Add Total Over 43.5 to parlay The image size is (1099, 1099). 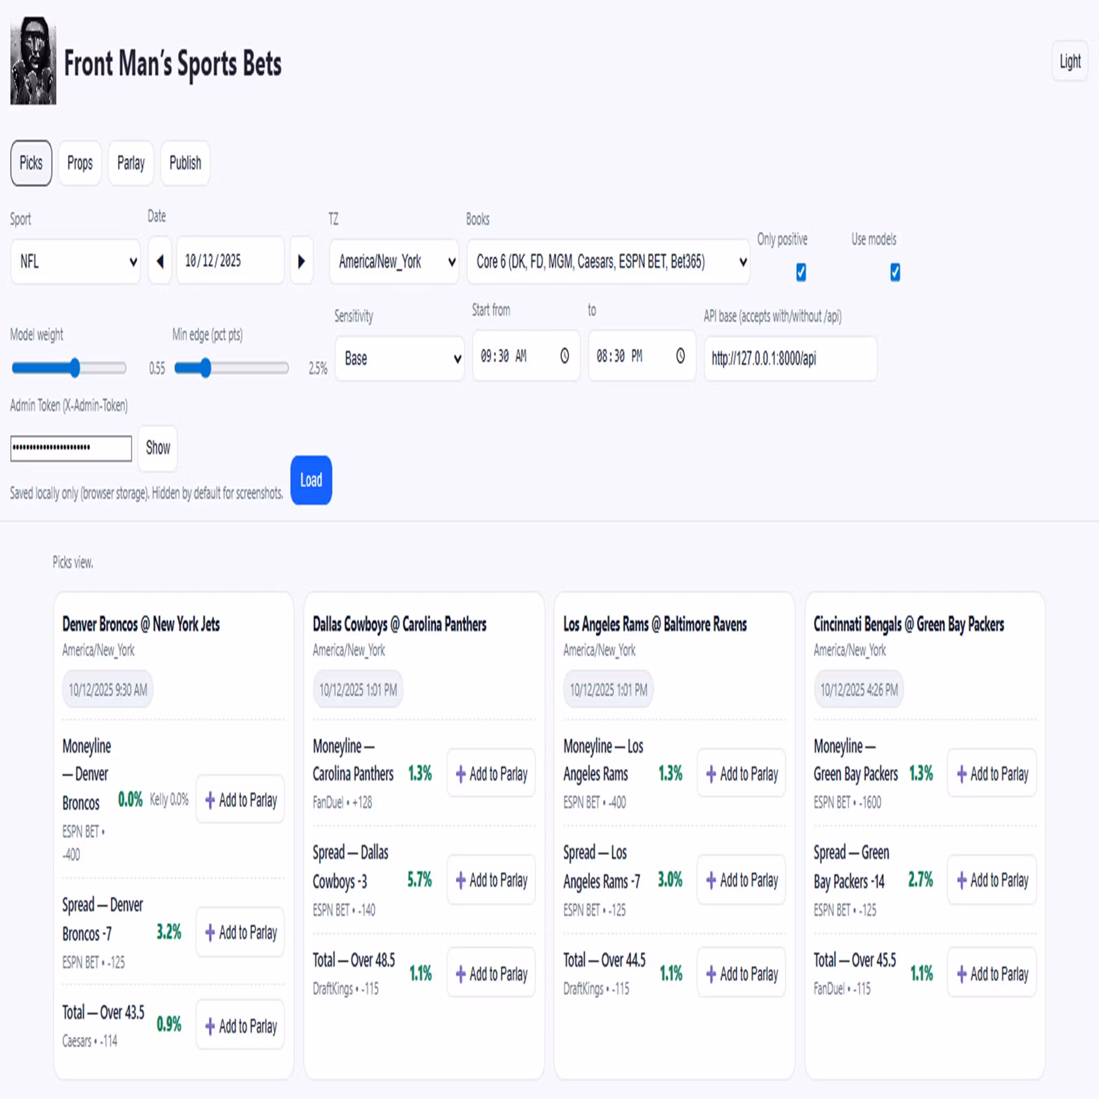pos(240,1026)
